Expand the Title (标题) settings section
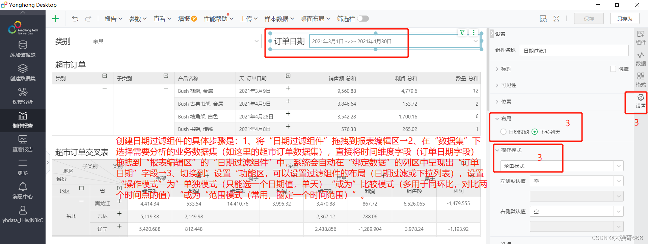 (x=503, y=69)
